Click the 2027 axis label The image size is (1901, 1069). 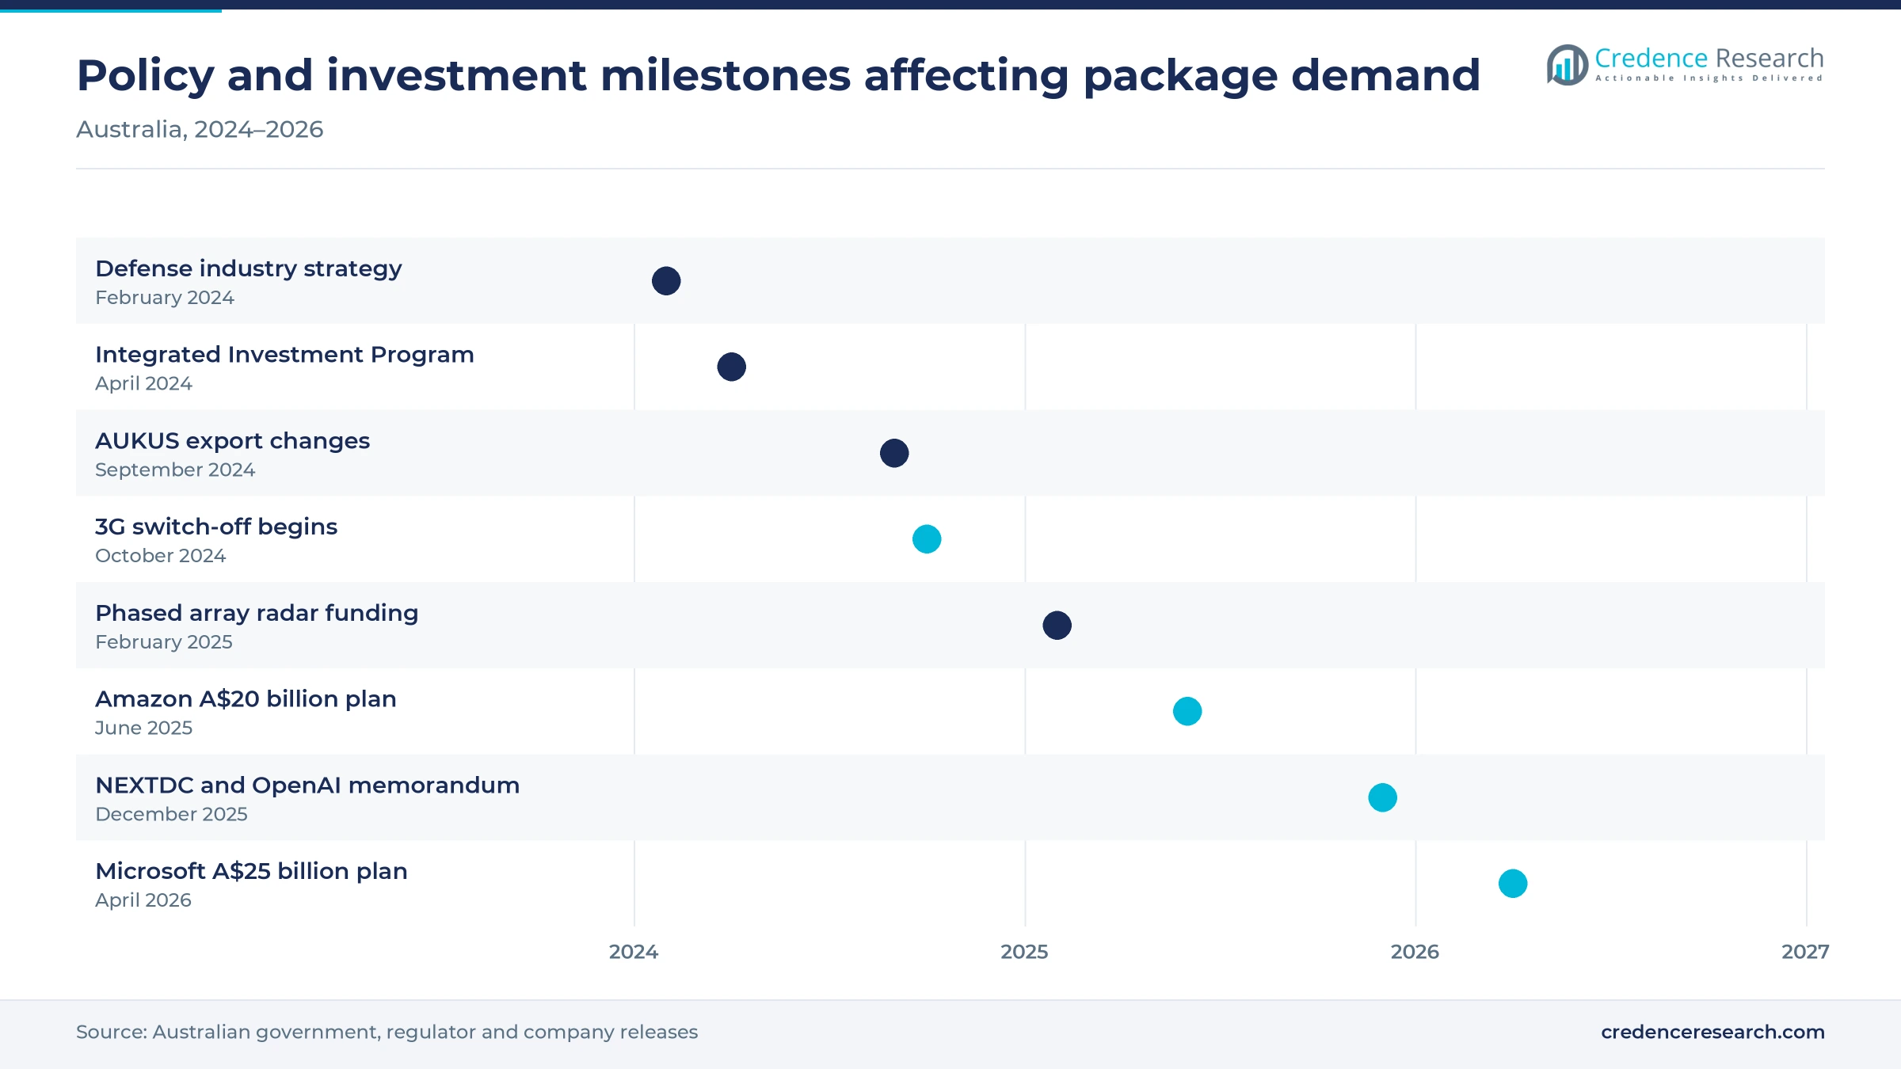(x=1805, y=952)
